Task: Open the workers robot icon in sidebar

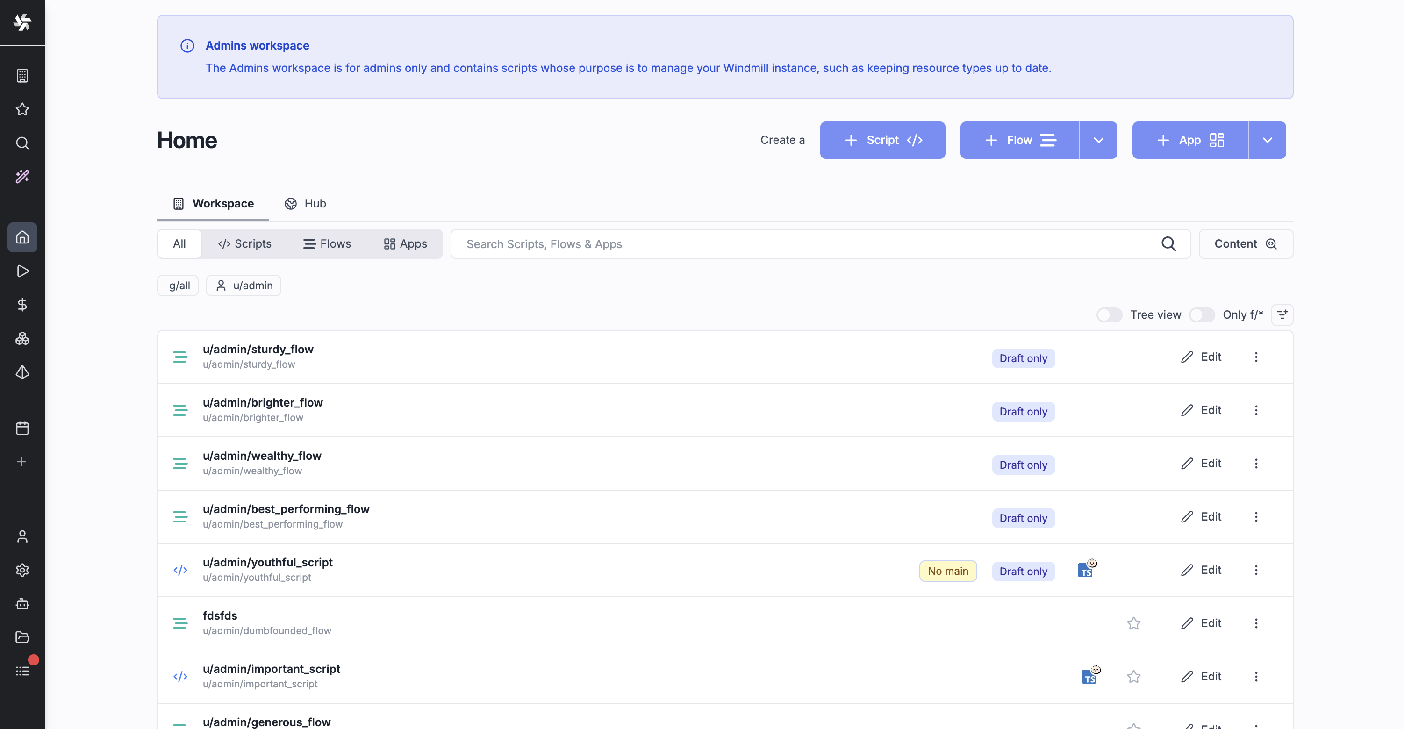Action: (22, 604)
